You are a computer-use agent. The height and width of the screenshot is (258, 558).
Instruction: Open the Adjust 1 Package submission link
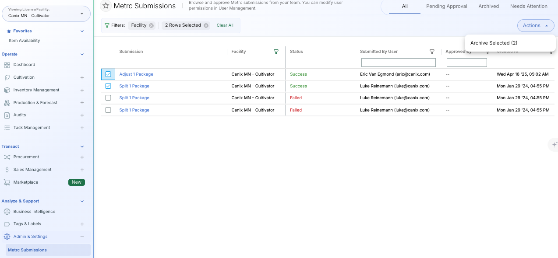click(136, 74)
